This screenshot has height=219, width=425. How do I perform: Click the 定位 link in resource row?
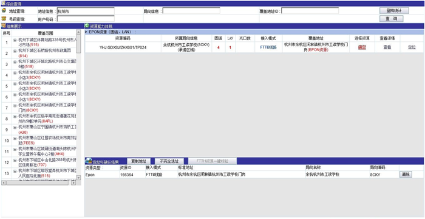tap(412, 47)
